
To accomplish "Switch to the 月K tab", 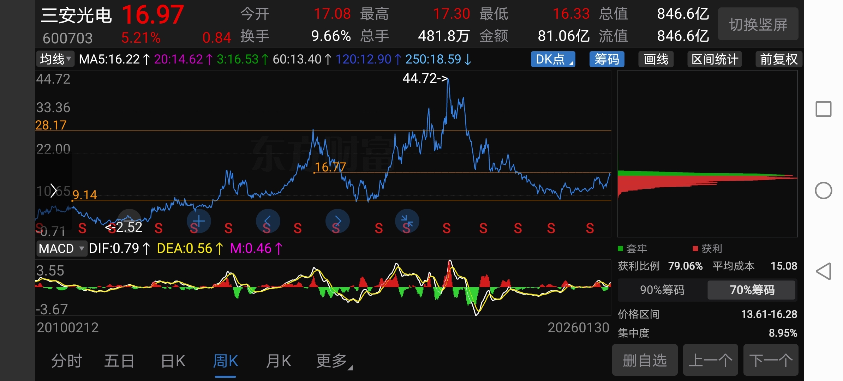I will tap(279, 361).
